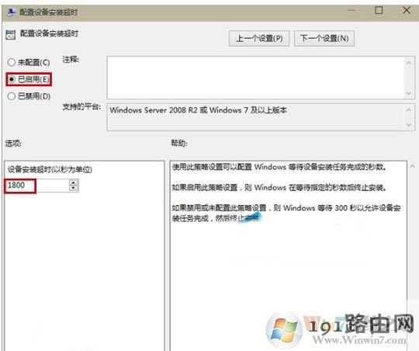Increase timeout value with spinner up arrow
The height and width of the screenshot is (351, 419).
click(x=74, y=182)
